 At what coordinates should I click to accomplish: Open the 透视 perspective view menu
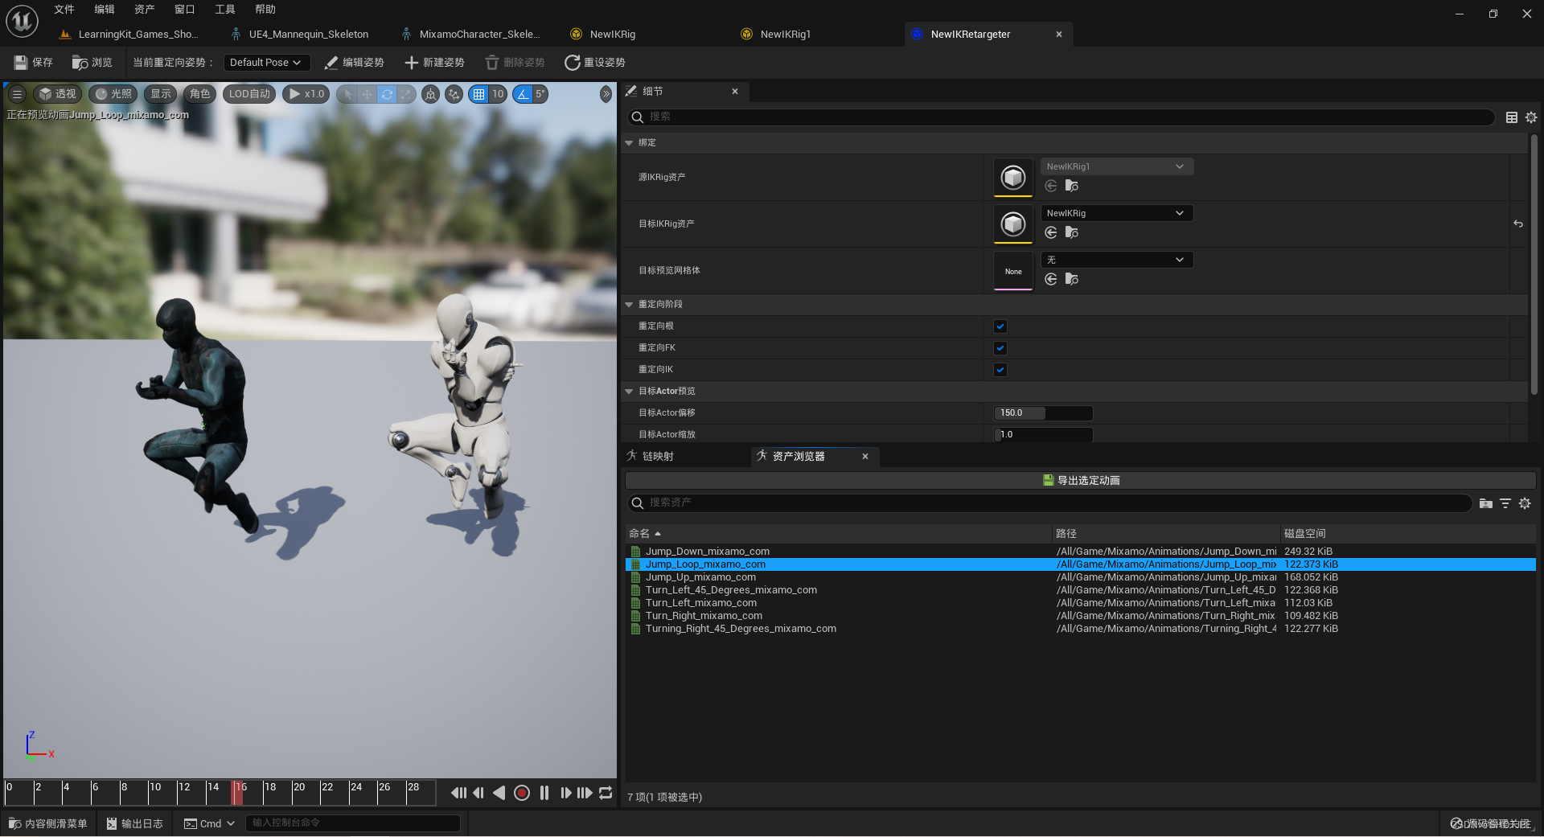(x=57, y=94)
